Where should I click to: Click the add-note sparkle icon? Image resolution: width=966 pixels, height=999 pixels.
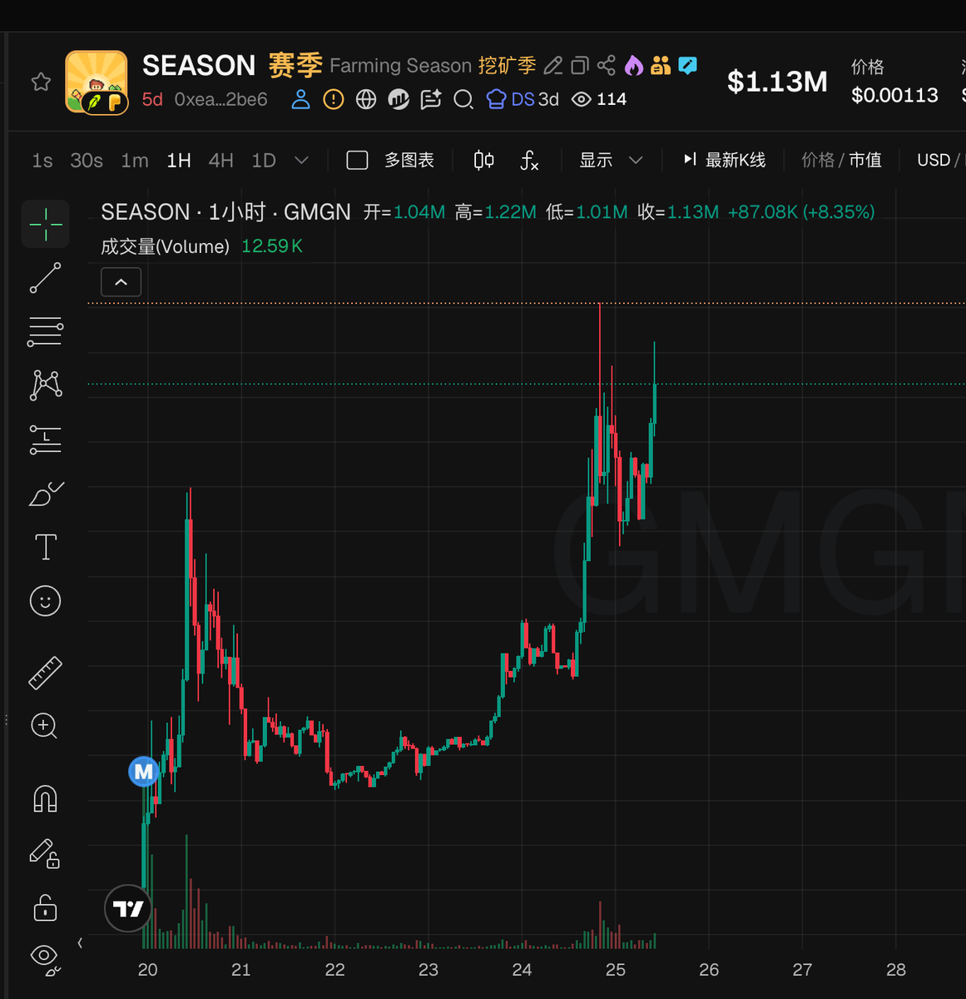431,100
